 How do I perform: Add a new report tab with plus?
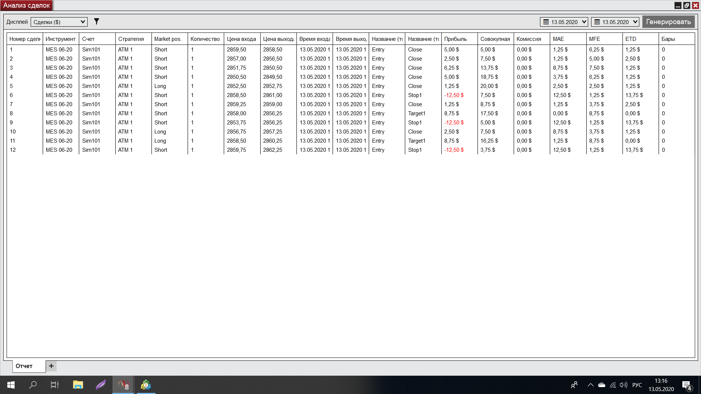[x=51, y=366]
